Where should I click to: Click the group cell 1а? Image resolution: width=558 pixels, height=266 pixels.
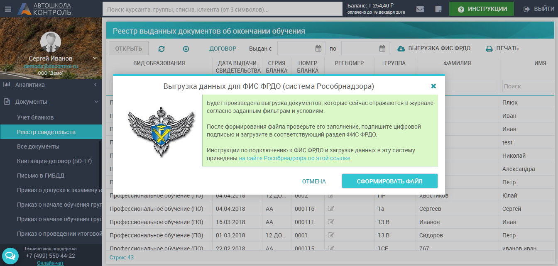[381, 209]
